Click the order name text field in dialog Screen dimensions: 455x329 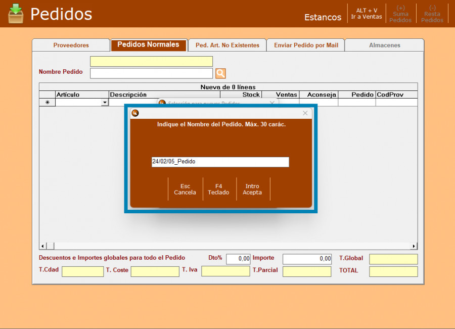click(x=220, y=162)
